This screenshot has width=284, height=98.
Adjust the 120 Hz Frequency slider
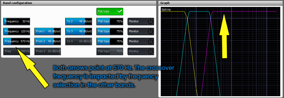[17, 31]
